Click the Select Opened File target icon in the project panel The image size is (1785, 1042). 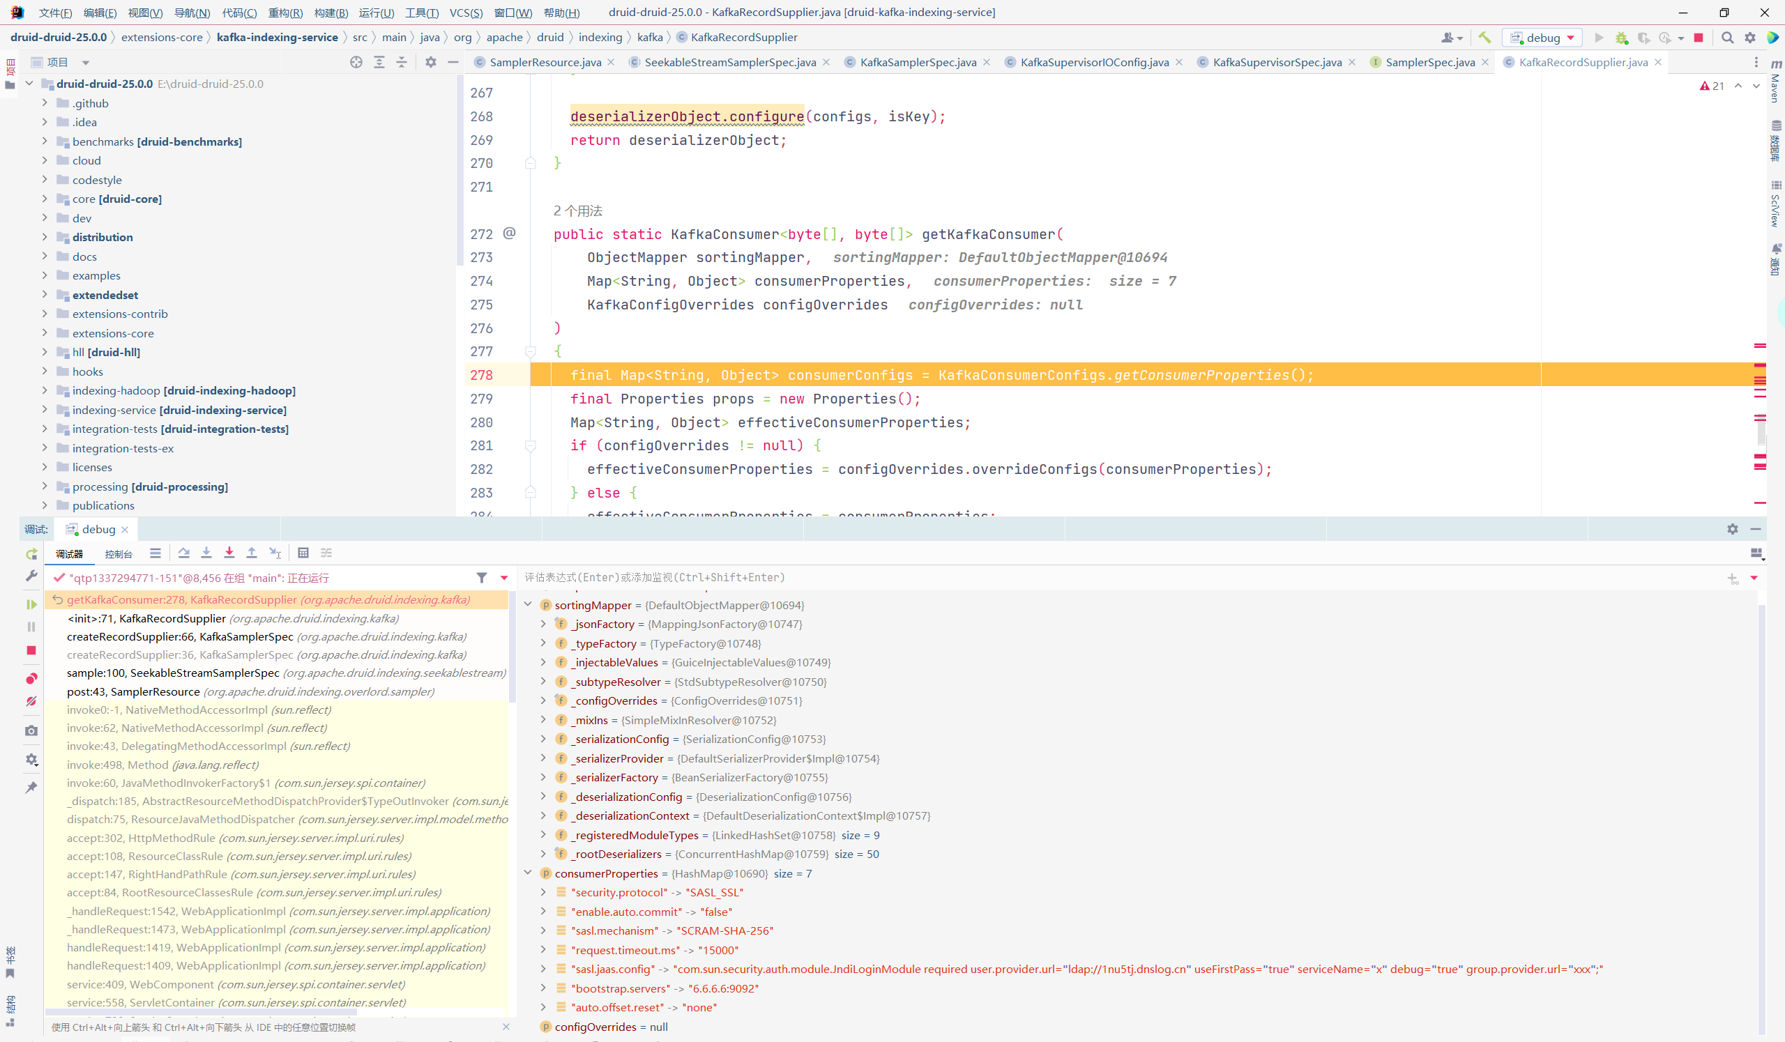pos(356,62)
